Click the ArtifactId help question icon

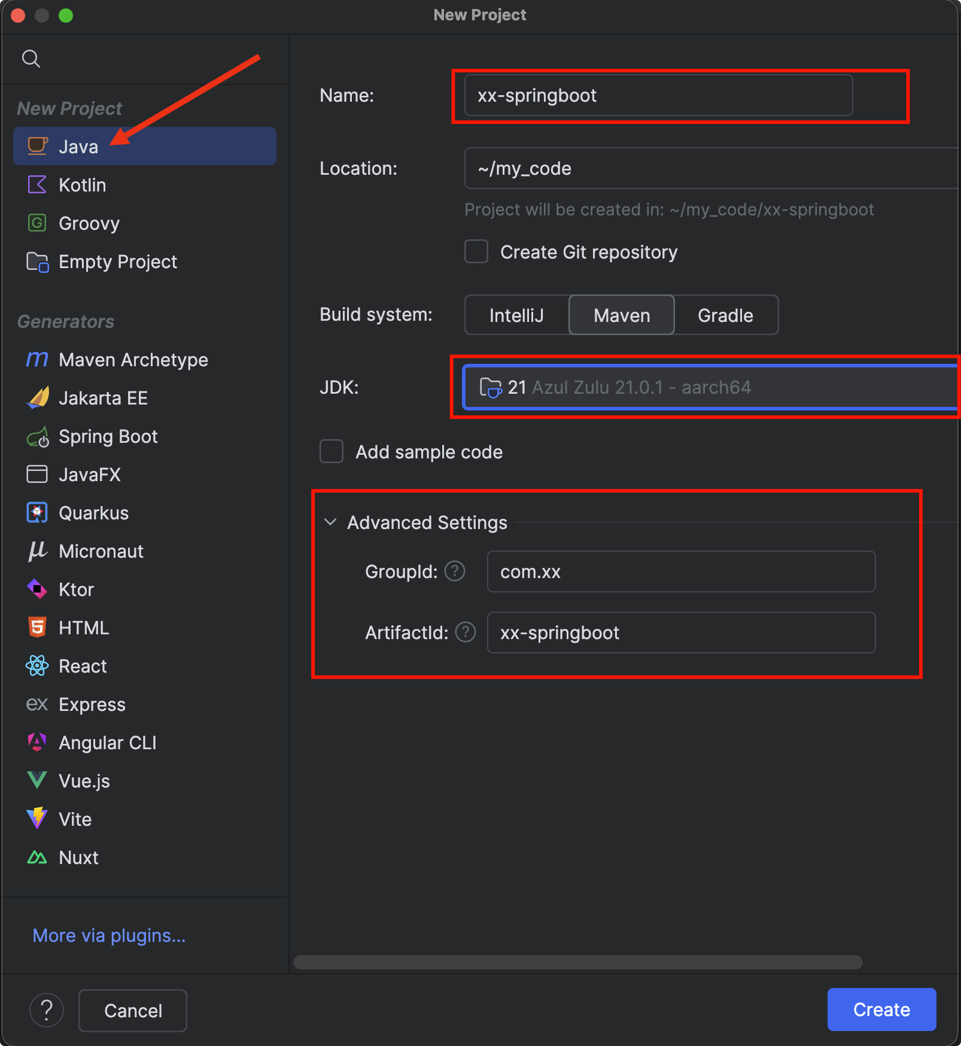click(466, 633)
